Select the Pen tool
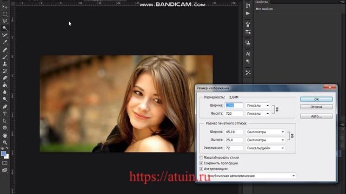Viewport: 346px width, 194px height. (5, 107)
